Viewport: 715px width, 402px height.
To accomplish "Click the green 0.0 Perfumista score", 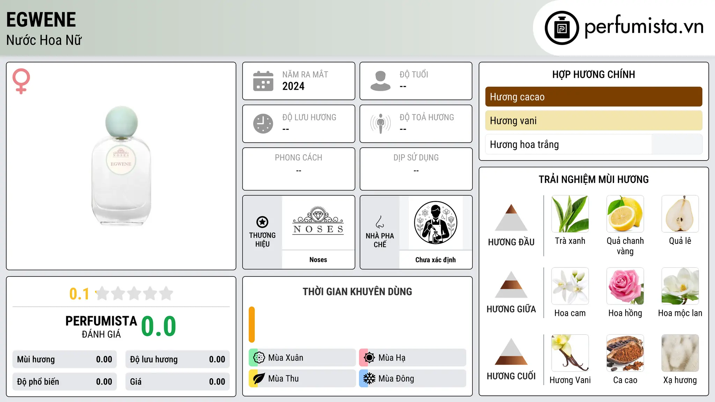I will 159,326.
